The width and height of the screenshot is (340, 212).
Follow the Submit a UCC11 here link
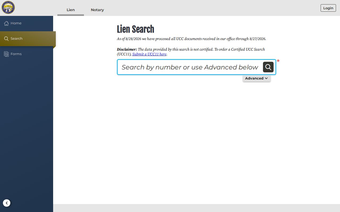point(149,54)
